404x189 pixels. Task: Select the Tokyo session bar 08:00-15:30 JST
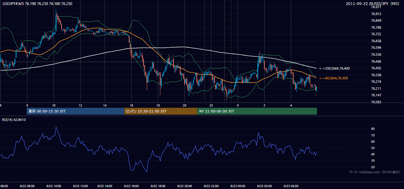tap(75, 111)
